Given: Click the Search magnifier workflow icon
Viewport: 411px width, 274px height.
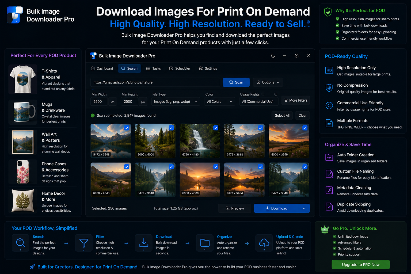Looking at the screenshot, I should tap(21, 243).
